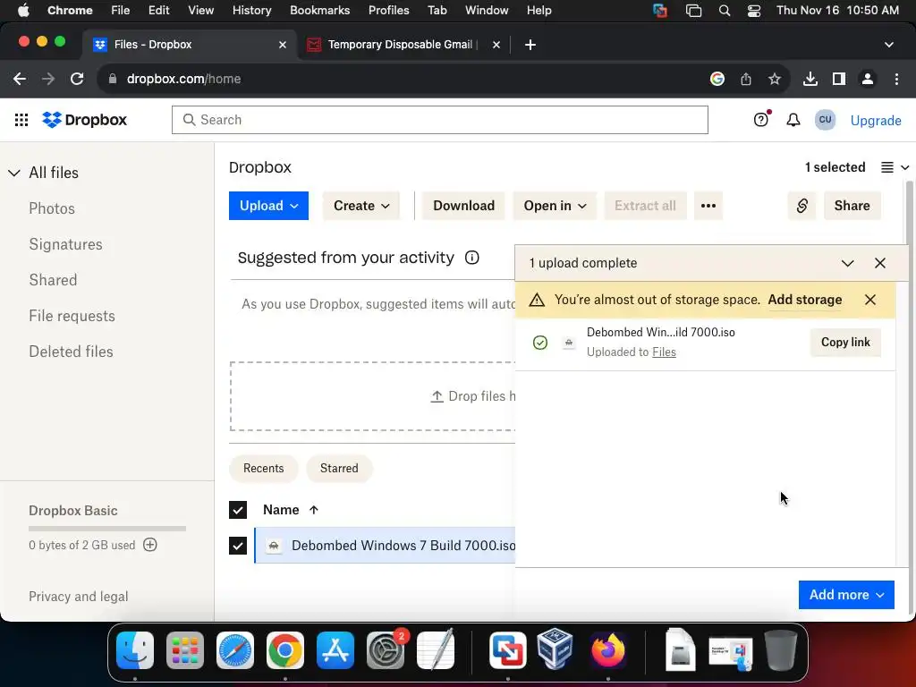Open Chrome's three-dot menu
The height and width of the screenshot is (687, 916).
[896, 79]
